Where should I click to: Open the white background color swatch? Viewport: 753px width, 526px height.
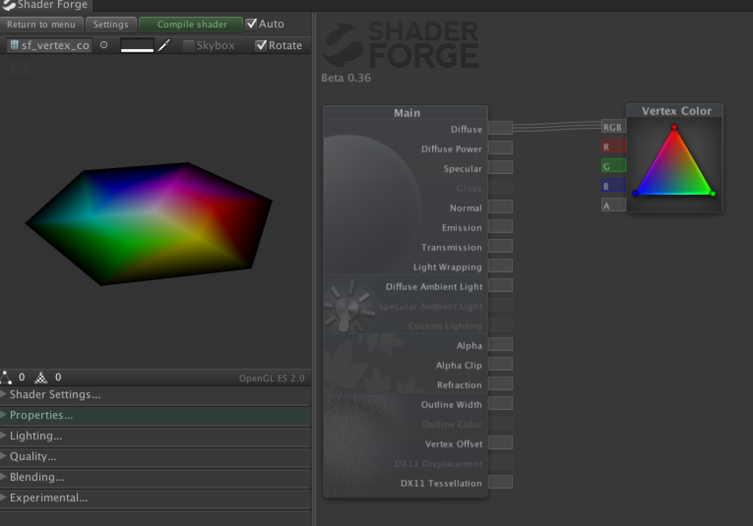pos(137,45)
